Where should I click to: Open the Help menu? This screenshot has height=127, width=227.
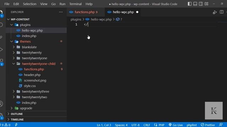click(89, 4)
